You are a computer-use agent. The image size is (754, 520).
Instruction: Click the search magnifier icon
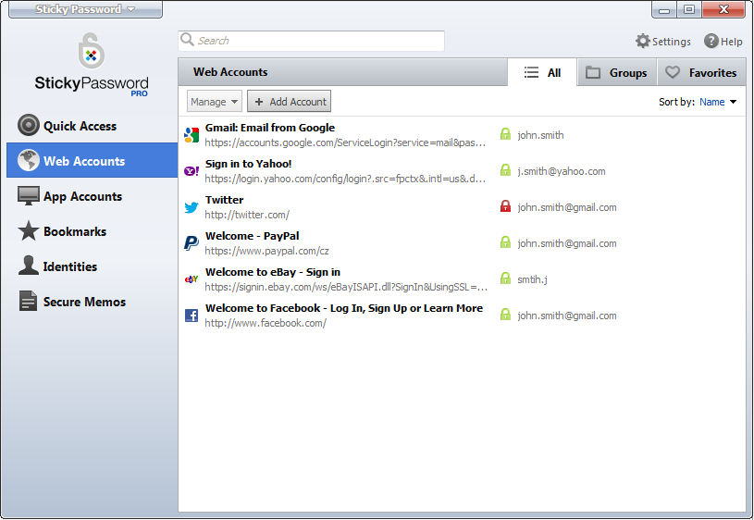pyautogui.click(x=187, y=40)
